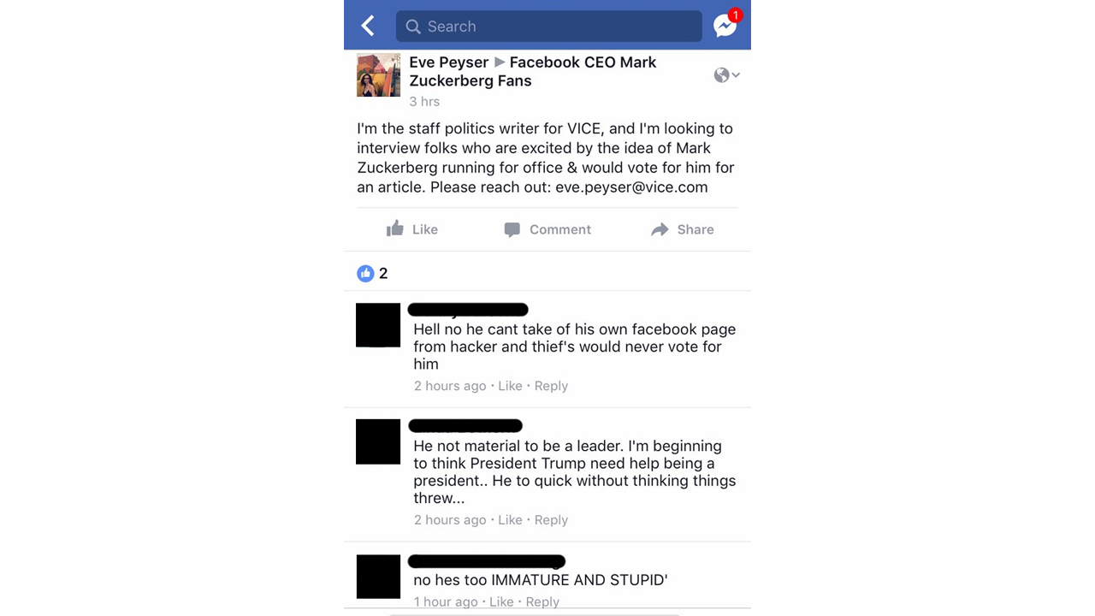The width and height of the screenshot is (1095, 616).
Task: Like the 'IMMATURE AND STUPID' comment
Action: tap(501, 602)
